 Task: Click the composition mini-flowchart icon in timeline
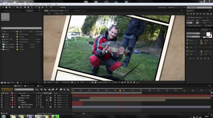coord(37,89)
